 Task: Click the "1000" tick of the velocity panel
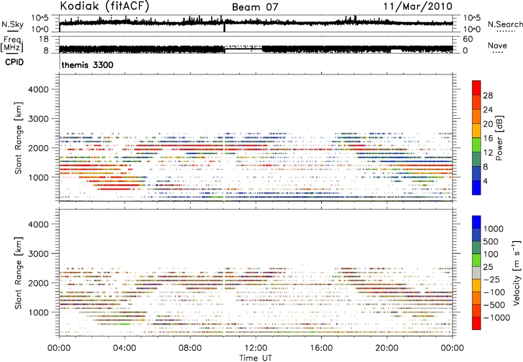[x=39, y=312]
